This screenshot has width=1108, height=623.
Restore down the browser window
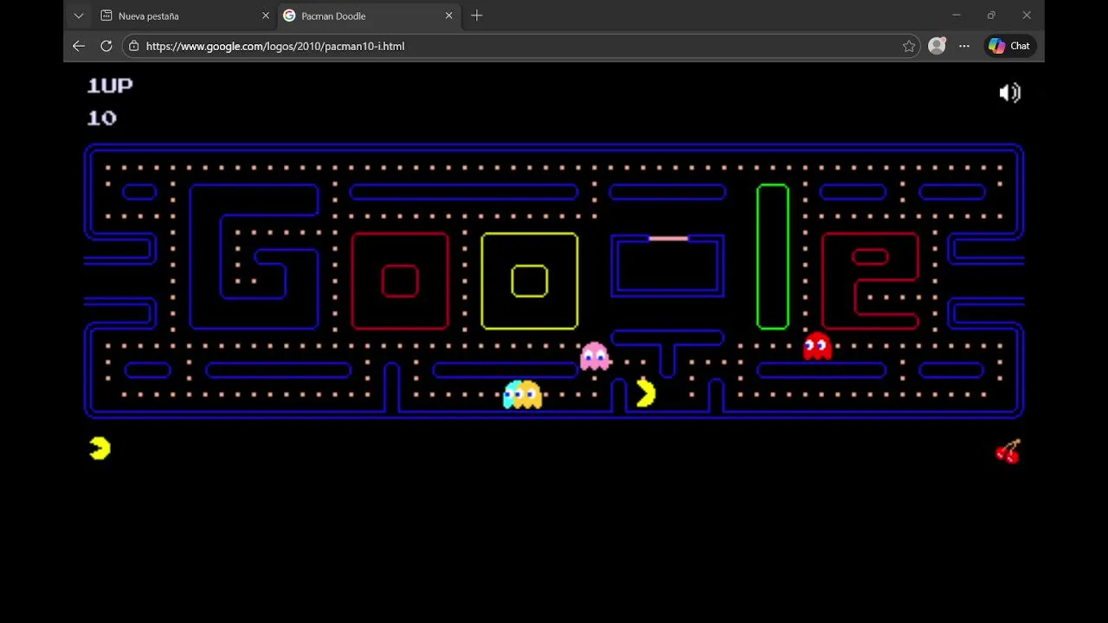click(991, 16)
